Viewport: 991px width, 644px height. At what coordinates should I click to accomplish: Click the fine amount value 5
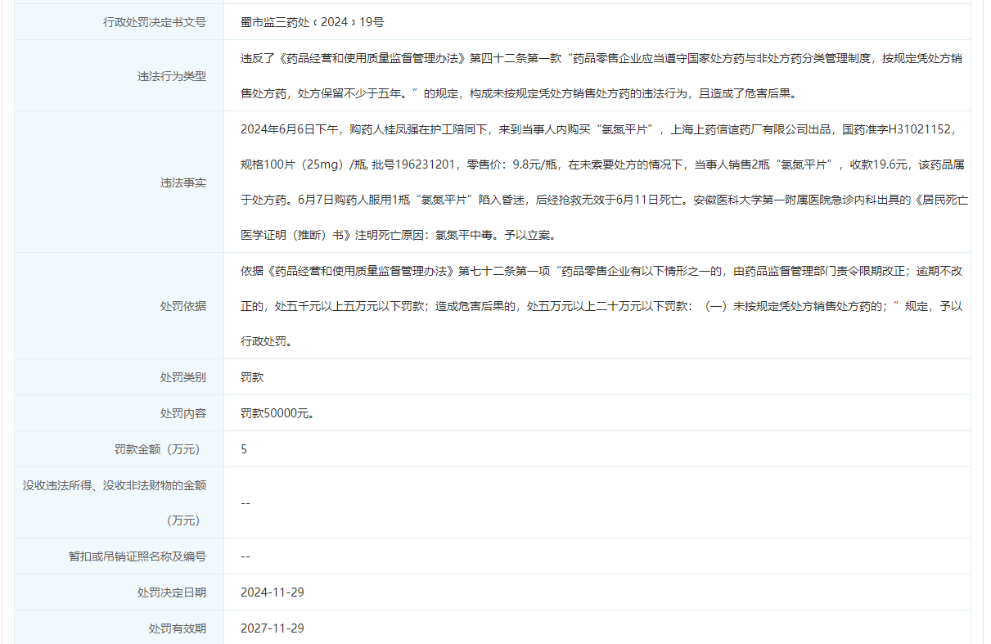point(244,449)
